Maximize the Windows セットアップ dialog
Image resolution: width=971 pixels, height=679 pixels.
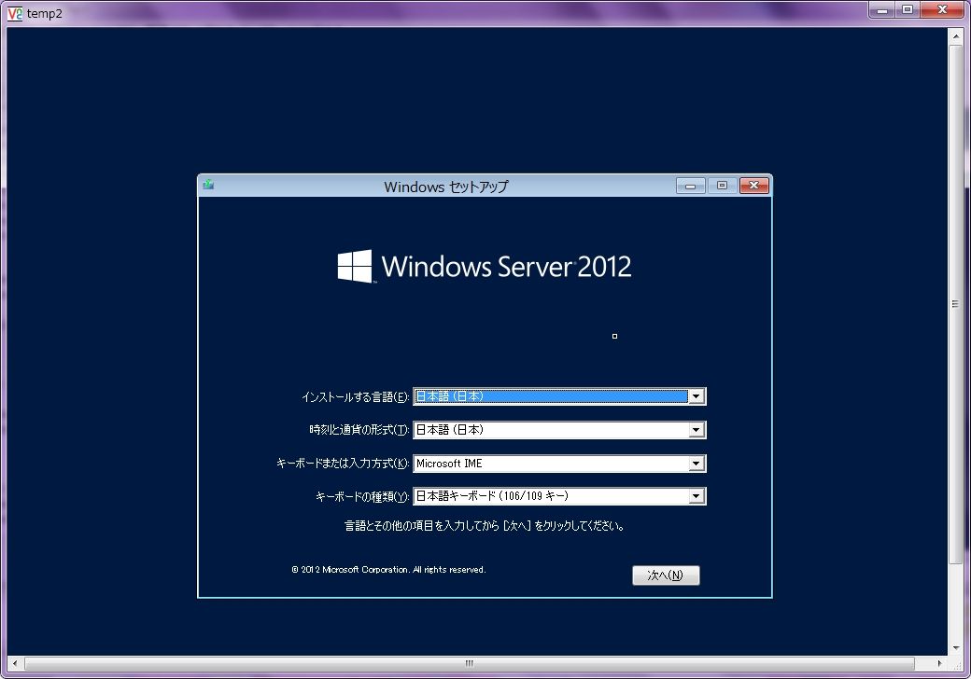pyautogui.click(x=722, y=186)
